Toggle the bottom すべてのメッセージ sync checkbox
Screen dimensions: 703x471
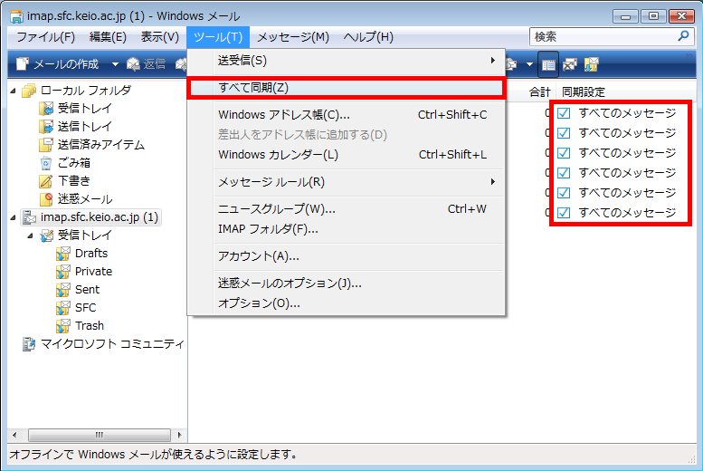(564, 213)
